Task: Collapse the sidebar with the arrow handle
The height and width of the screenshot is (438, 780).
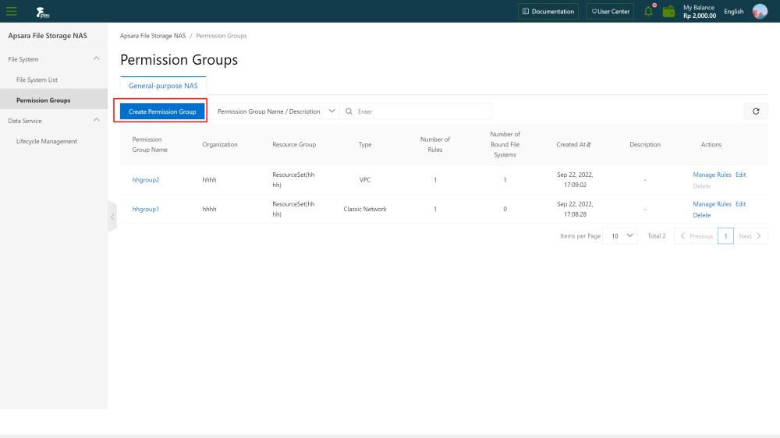Action: coord(112,217)
